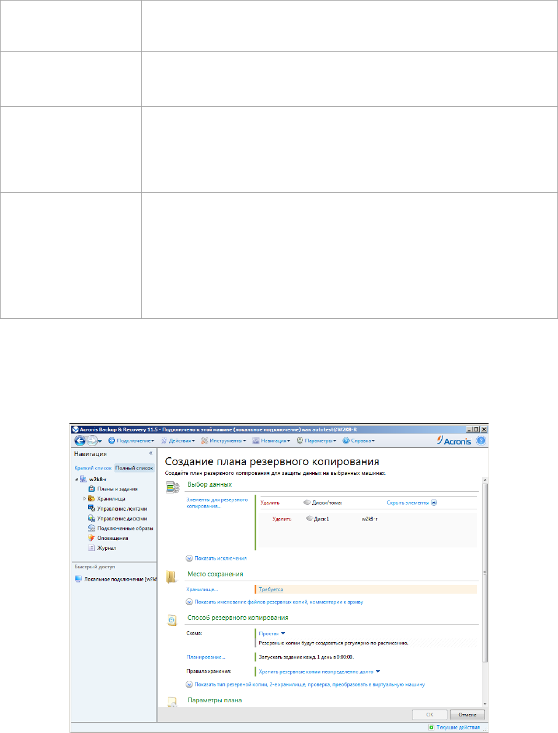Open the Действия menu

pyautogui.click(x=178, y=441)
